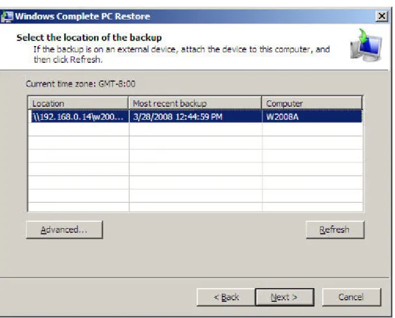This screenshot has width=395, height=318.
Task: Click the title bar restore icon
Action: tap(7, 17)
